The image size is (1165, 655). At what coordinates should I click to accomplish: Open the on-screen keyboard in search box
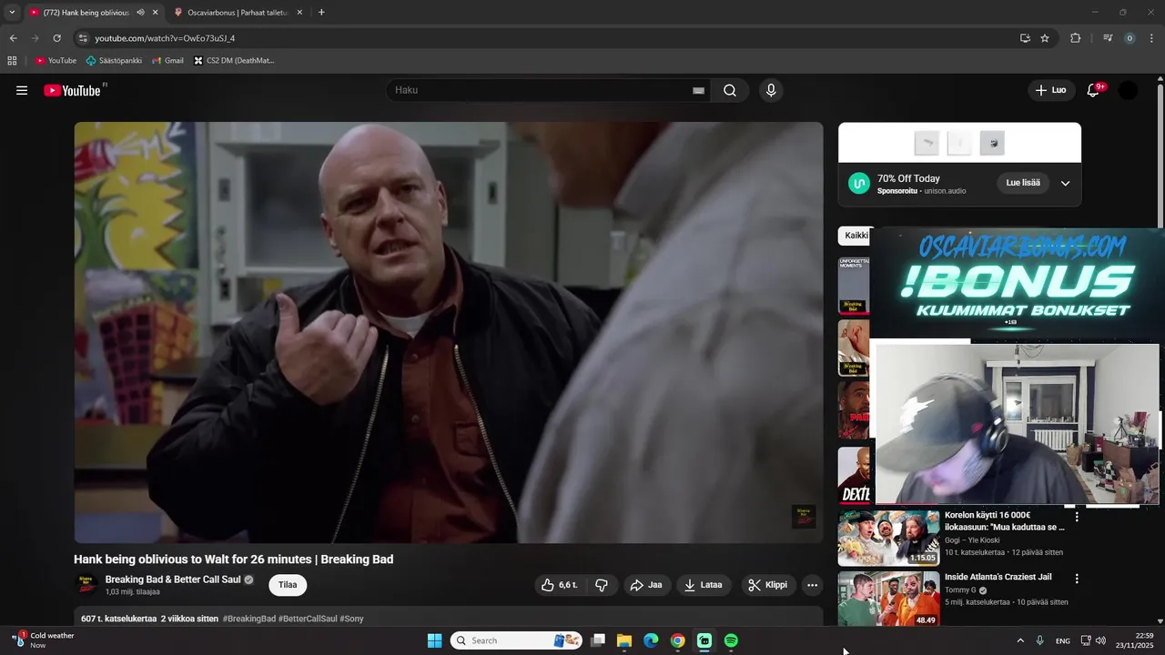tap(698, 91)
